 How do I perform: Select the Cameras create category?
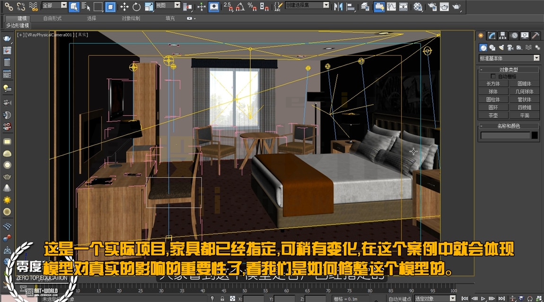pyautogui.click(x=510, y=47)
